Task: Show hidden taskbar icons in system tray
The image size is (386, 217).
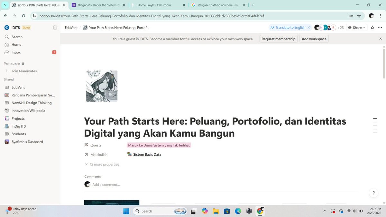Action: click(x=325, y=211)
